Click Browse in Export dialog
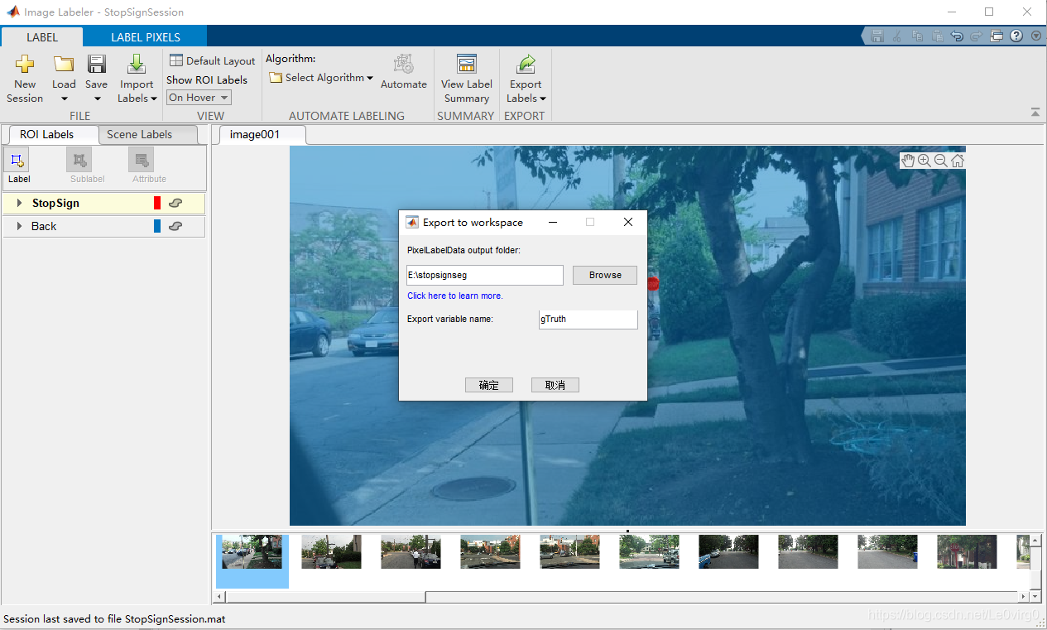Screen dimensions: 1047x630 (x=605, y=275)
